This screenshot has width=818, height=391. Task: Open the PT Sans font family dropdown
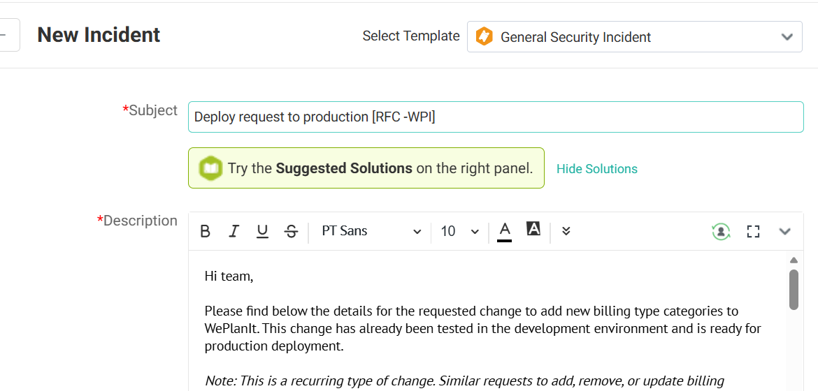pyautogui.click(x=371, y=232)
